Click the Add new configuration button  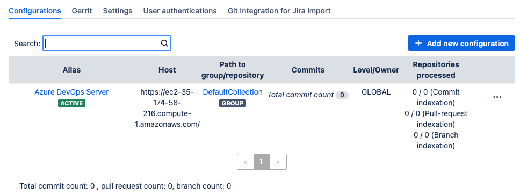(461, 43)
